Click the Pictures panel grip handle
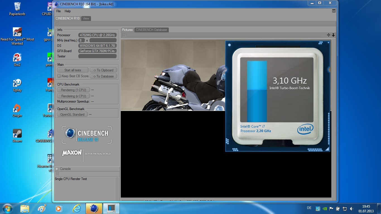This screenshot has width=381, height=214. coord(124,35)
